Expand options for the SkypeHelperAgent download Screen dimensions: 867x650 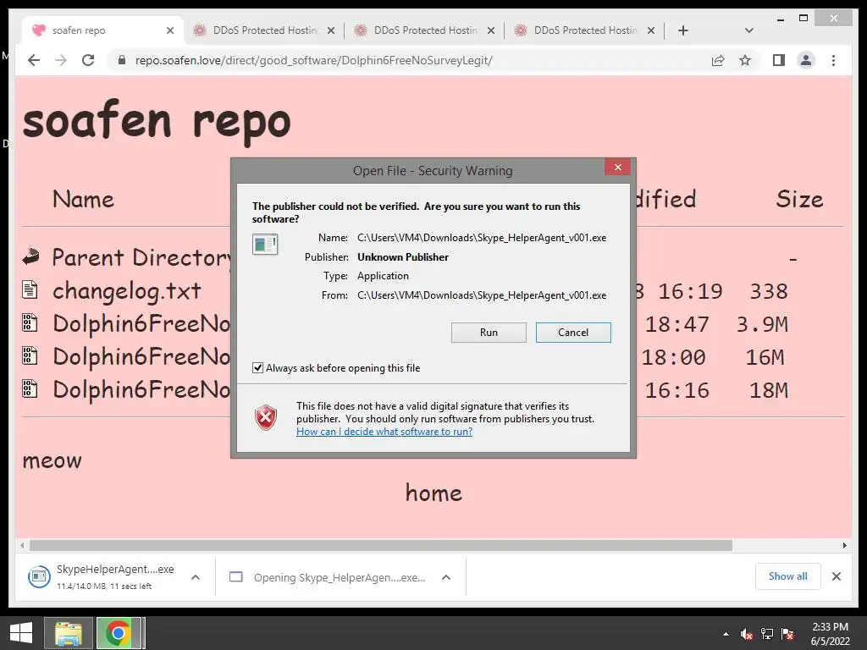tap(196, 577)
